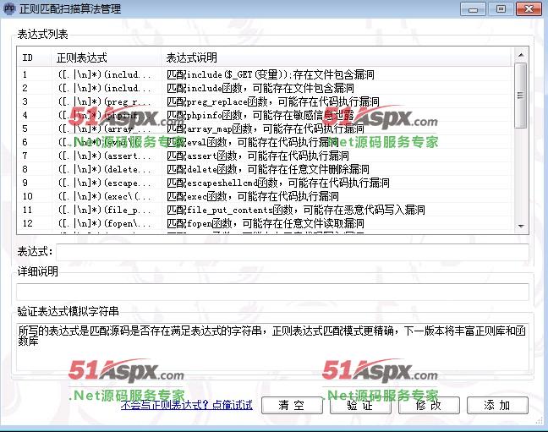Click the expression list scrollbar thumb
The image size is (548, 432).
(x=521, y=95)
